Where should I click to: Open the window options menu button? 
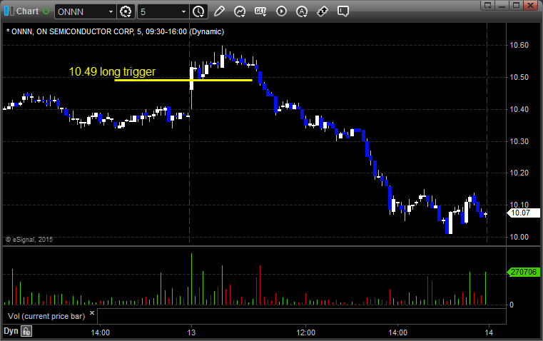[x=487, y=5]
